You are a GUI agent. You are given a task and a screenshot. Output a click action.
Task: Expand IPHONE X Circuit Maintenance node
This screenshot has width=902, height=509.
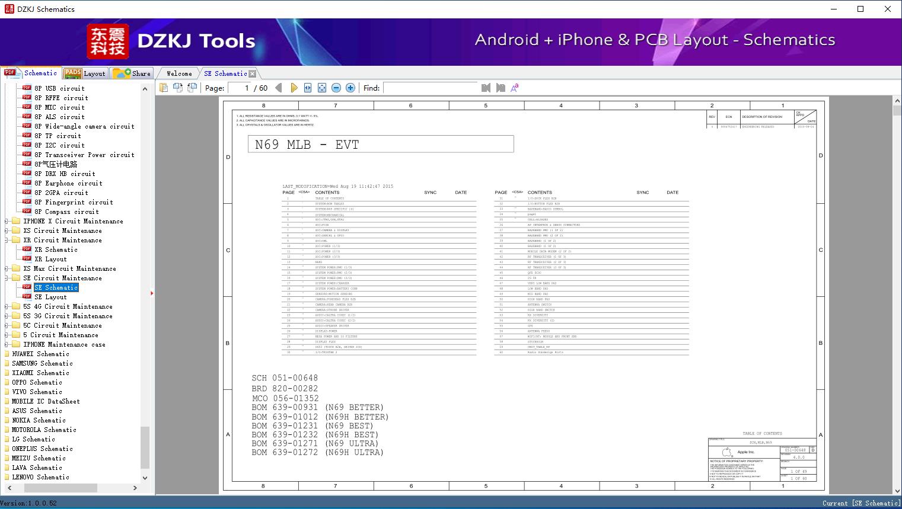click(x=7, y=221)
